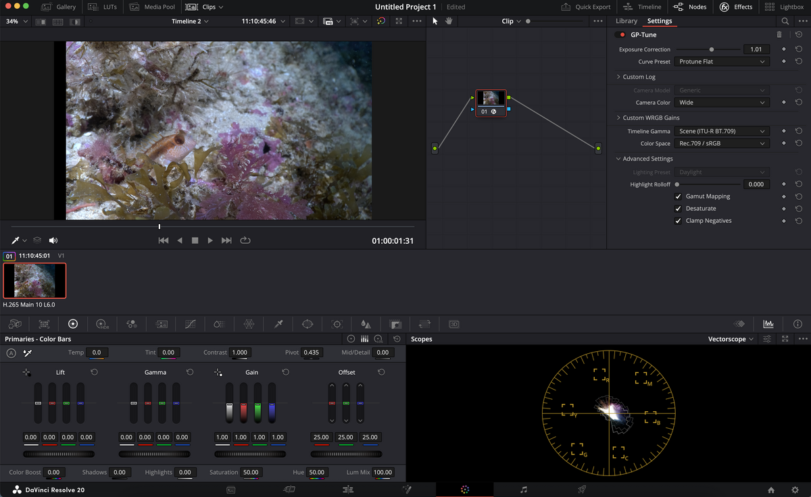
Task: Open the Curves palette
Action: 191,324
